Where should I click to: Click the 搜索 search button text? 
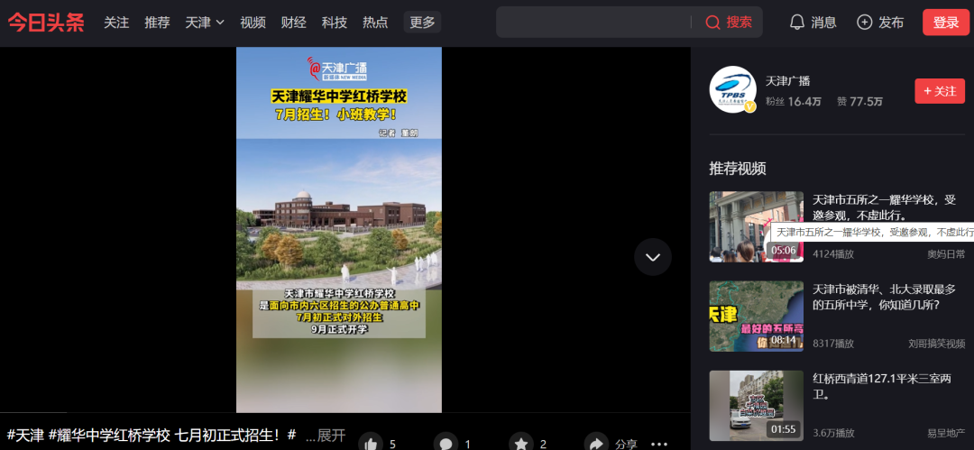click(740, 23)
